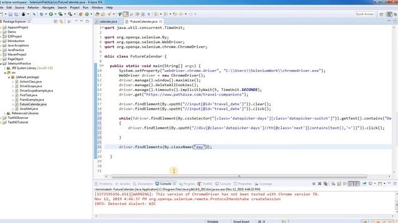The width and height of the screenshot is (398, 223).
Task: Toggle Show Console on standard output
Action: point(351,183)
